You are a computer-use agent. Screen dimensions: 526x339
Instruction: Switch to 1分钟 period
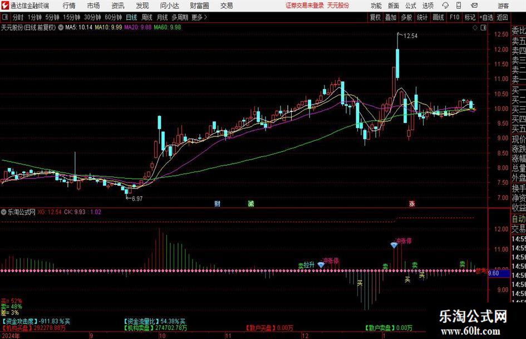pos(35,17)
